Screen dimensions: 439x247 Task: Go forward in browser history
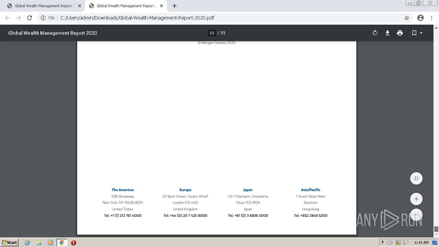point(19,18)
